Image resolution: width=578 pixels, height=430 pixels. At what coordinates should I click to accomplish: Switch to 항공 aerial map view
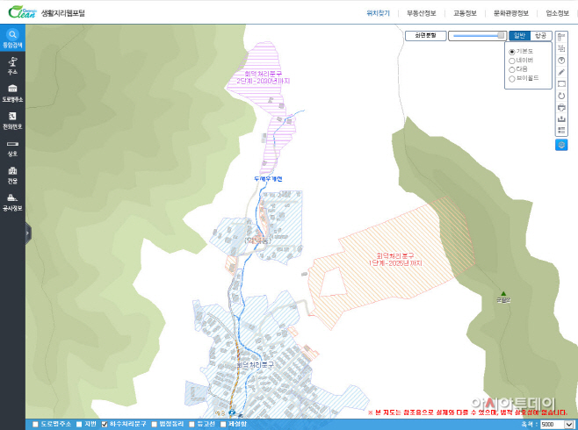[541, 36]
